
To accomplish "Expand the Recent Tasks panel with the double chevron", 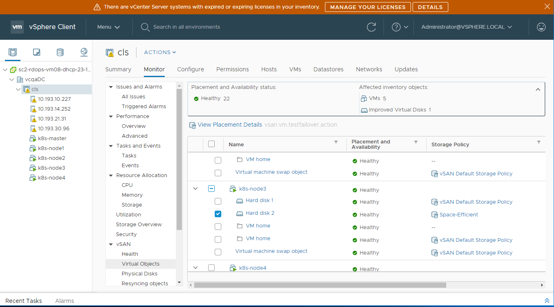I will 547,301.
